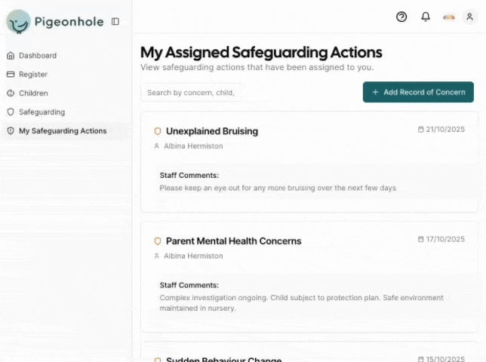486x362 pixels.
Task: Click shield icon beside Parent Mental Health Concerns
Action: click(x=158, y=241)
